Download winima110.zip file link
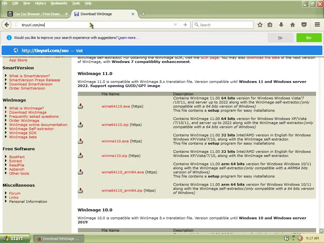324x243 pixels. pyautogui.click(x=114, y=156)
